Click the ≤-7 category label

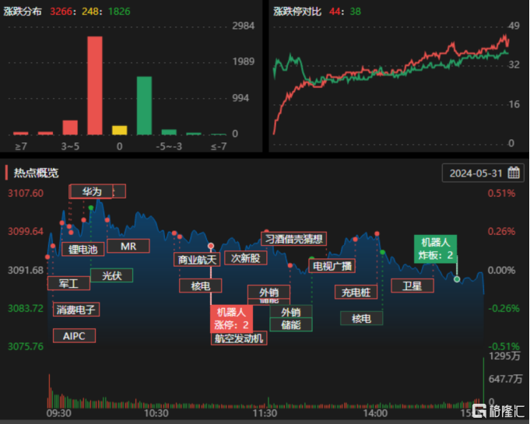(219, 146)
